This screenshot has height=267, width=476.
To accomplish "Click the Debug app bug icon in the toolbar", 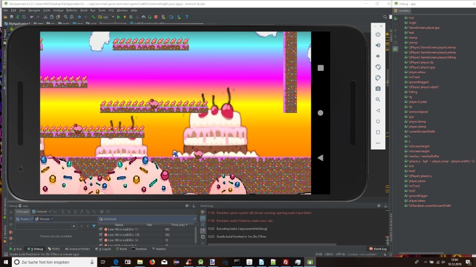I will (131, 17).
